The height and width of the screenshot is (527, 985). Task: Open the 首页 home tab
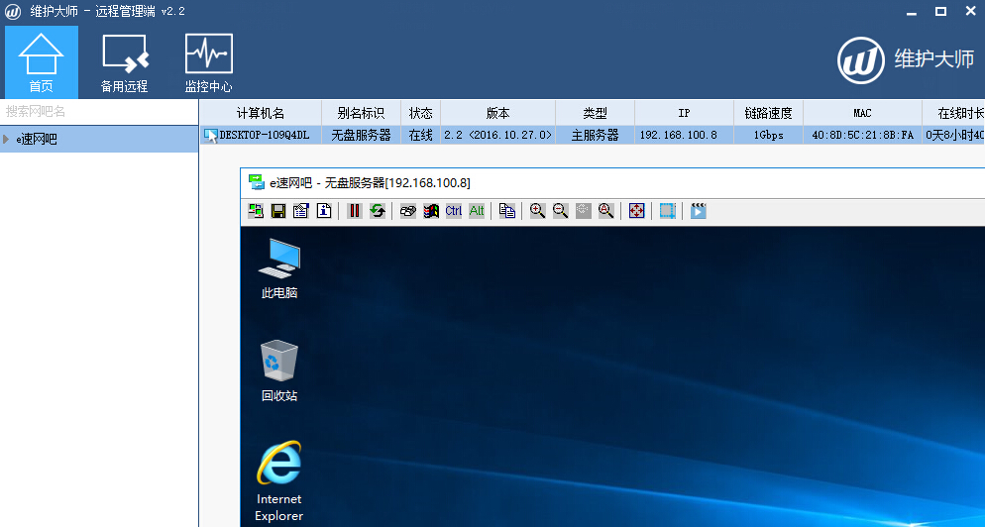pos(42,62)
